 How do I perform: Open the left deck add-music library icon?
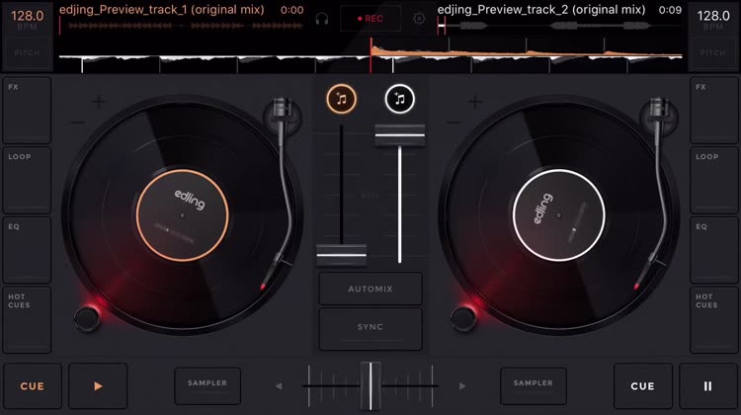click(341, 99)
